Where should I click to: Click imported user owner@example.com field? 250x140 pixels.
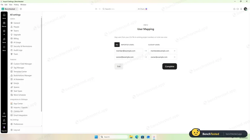coord(129,57)
